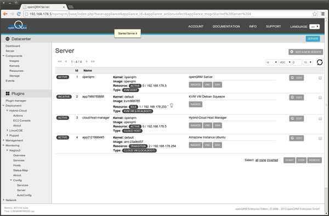
Task: Open the ACCOUNT menu
Action: pyautogui.click(x=196, y=26)
